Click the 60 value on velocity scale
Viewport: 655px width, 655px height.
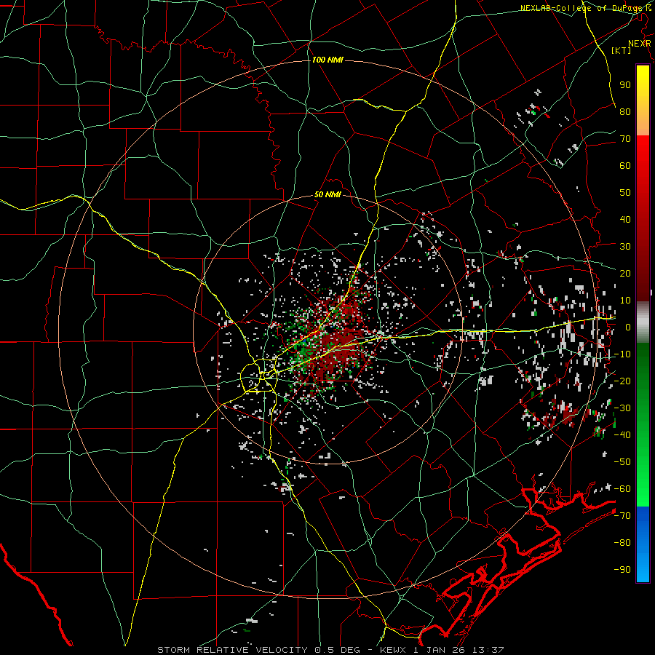(625, 166)
